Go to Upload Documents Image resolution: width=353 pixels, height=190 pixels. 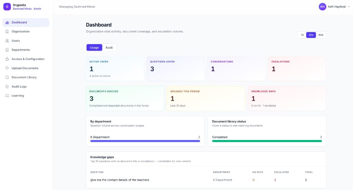coord(26,68)
